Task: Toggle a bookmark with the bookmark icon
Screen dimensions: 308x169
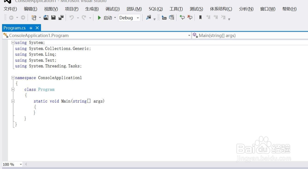Action: (201, 18)
